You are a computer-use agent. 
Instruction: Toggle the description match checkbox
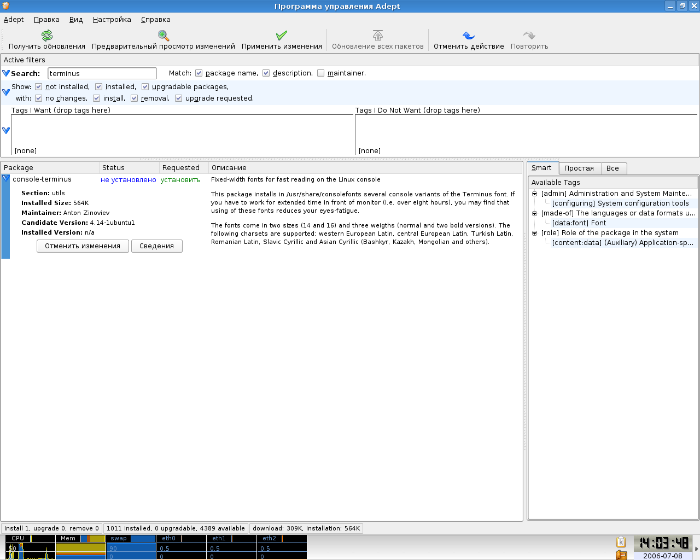(266, 73)
